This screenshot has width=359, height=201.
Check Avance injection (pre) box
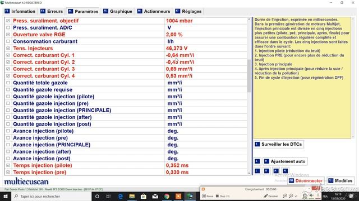(8, 138)
